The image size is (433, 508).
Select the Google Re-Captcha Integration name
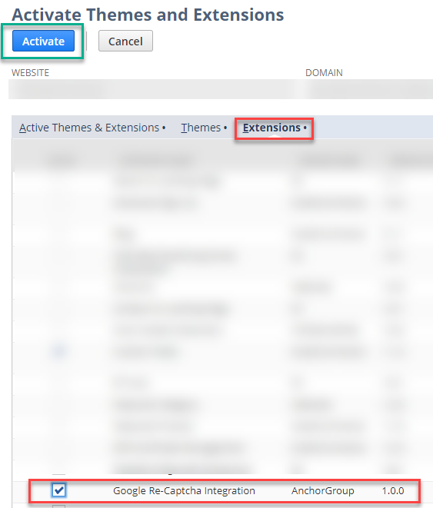click(x=184, y=491)
